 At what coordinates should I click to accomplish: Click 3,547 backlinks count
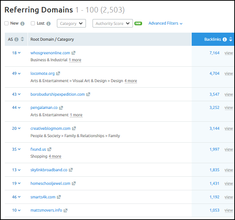point(214,94)
